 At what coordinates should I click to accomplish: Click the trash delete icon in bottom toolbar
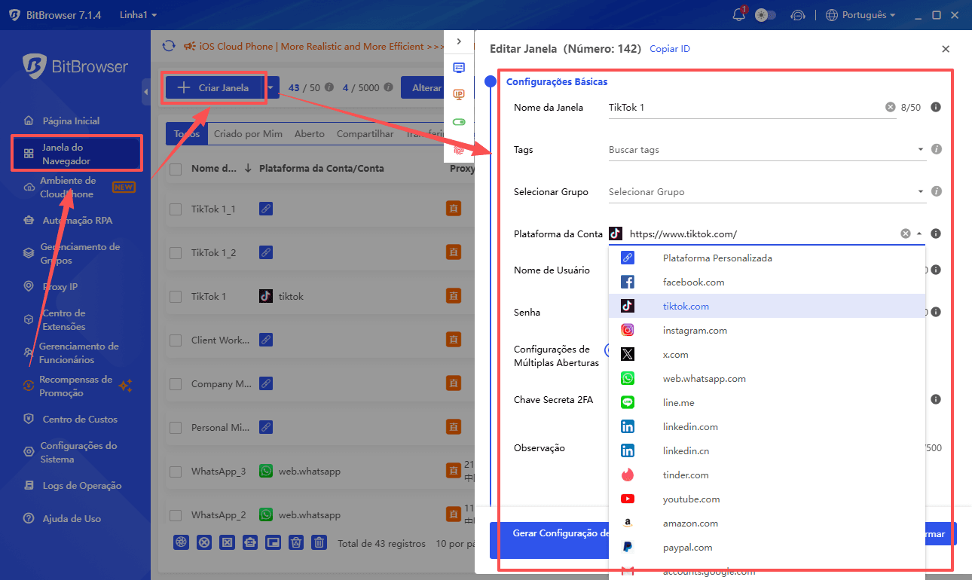tap(319, 542)
